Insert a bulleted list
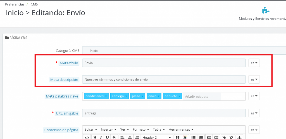 (193, 137)
